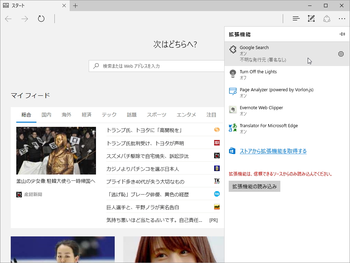Select Page Analyzer (powered by Vorlon.js) entry

(287, 93)
